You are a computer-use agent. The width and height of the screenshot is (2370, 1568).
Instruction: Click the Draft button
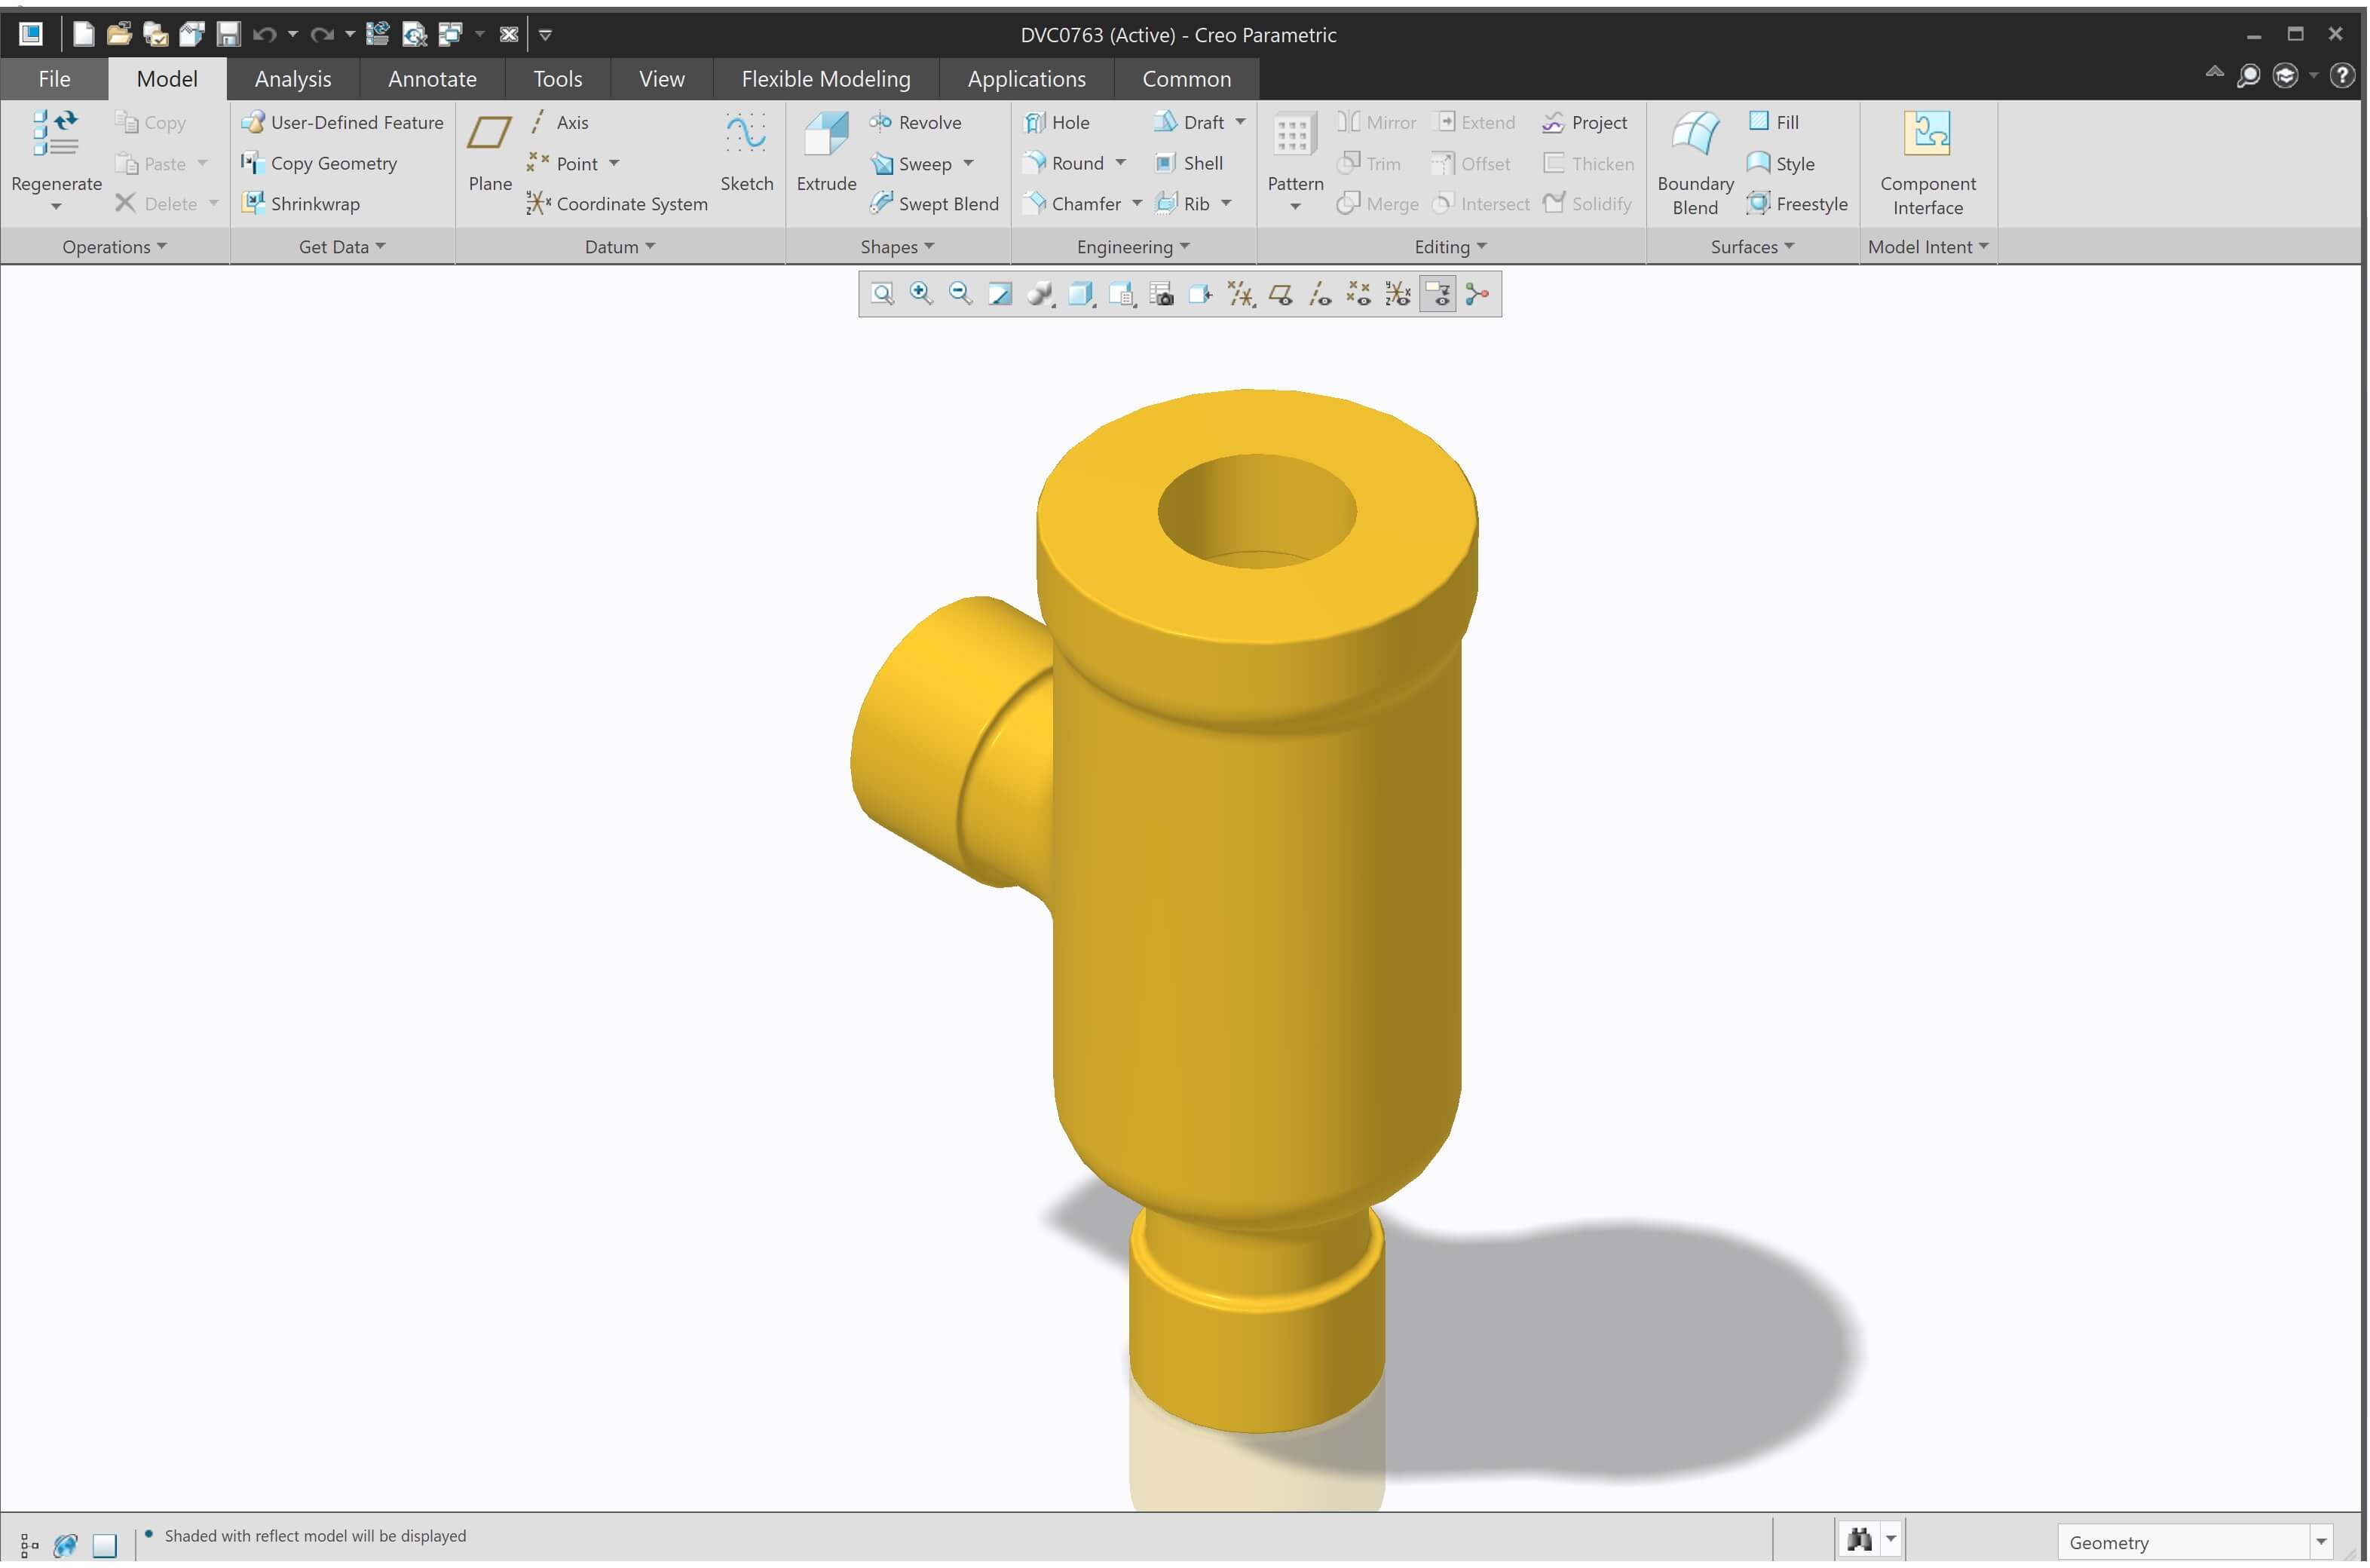[1189, 122]
